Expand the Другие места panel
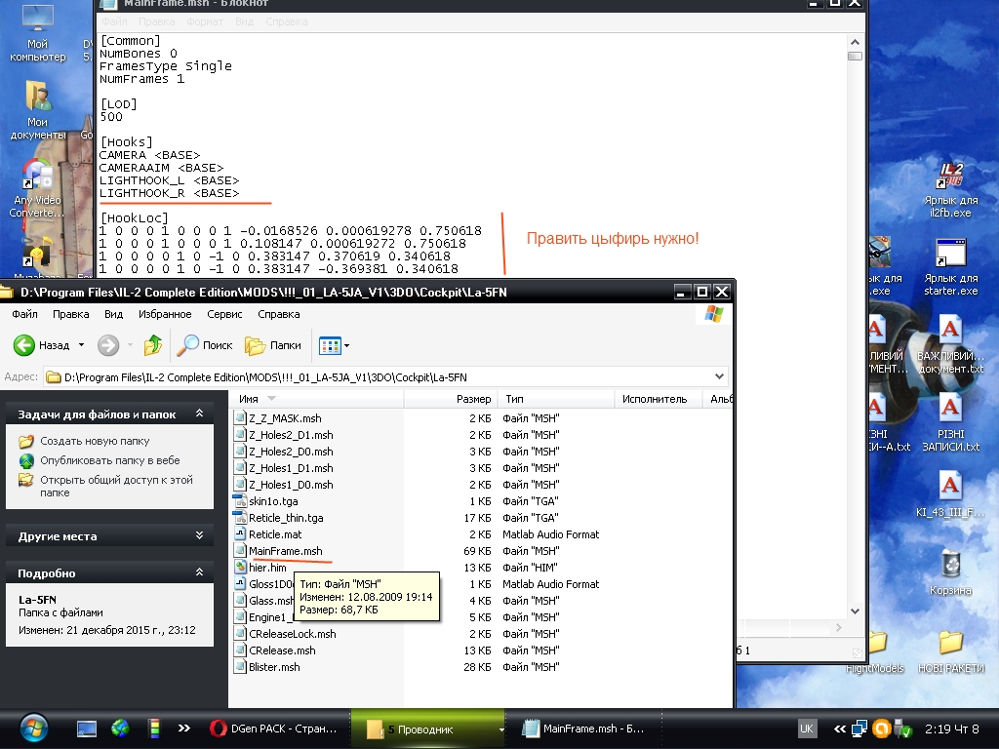 tap(199, 536)
